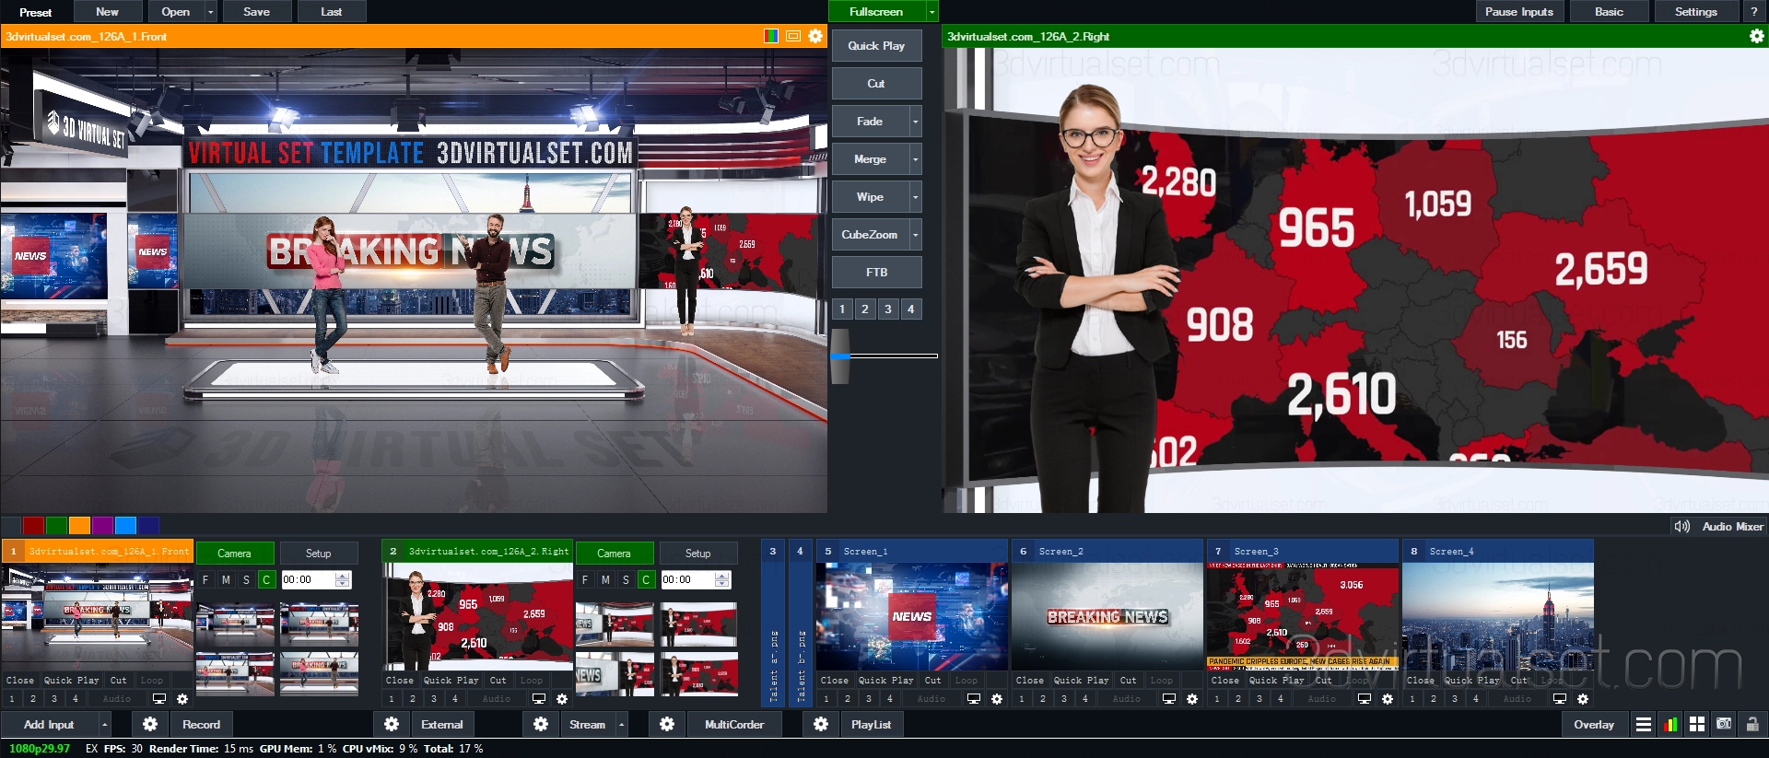Toggle Loop on Screen_1 input

click(967, 681)
